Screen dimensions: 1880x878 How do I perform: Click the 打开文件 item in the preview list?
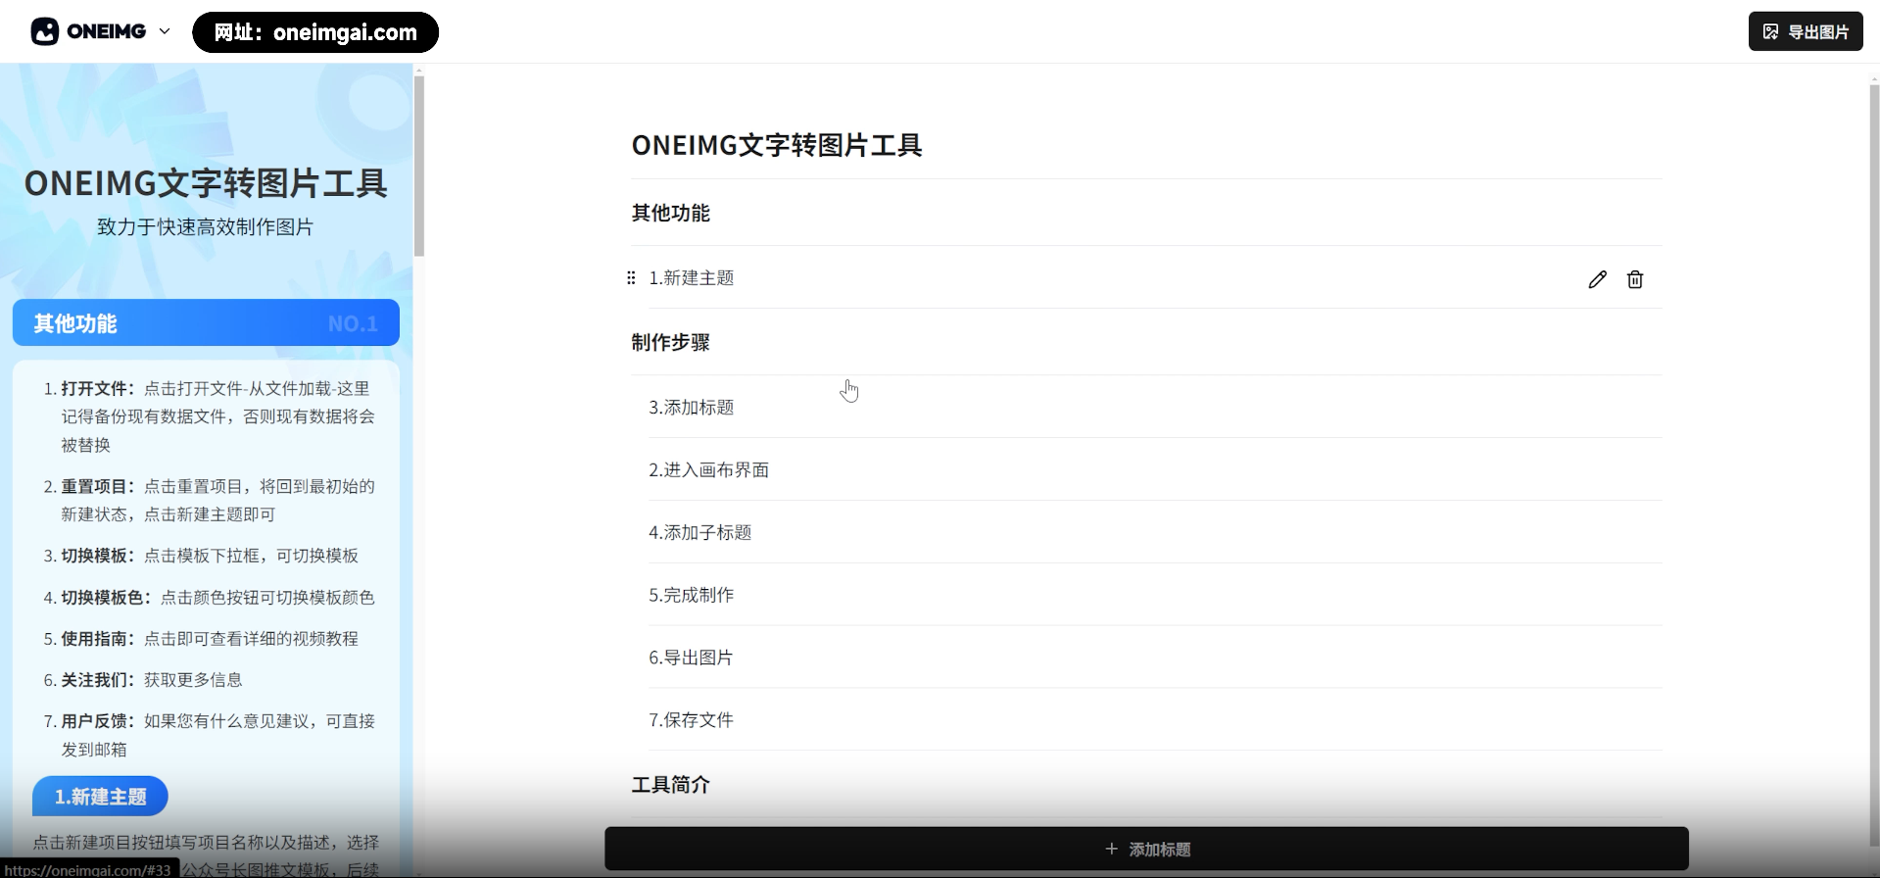[210, 416]
